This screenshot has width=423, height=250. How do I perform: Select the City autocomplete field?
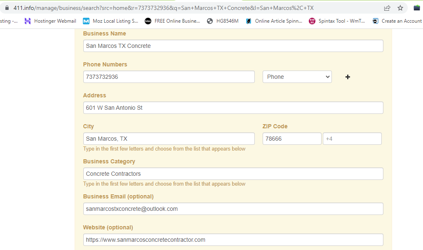click(x=169, y=139)
